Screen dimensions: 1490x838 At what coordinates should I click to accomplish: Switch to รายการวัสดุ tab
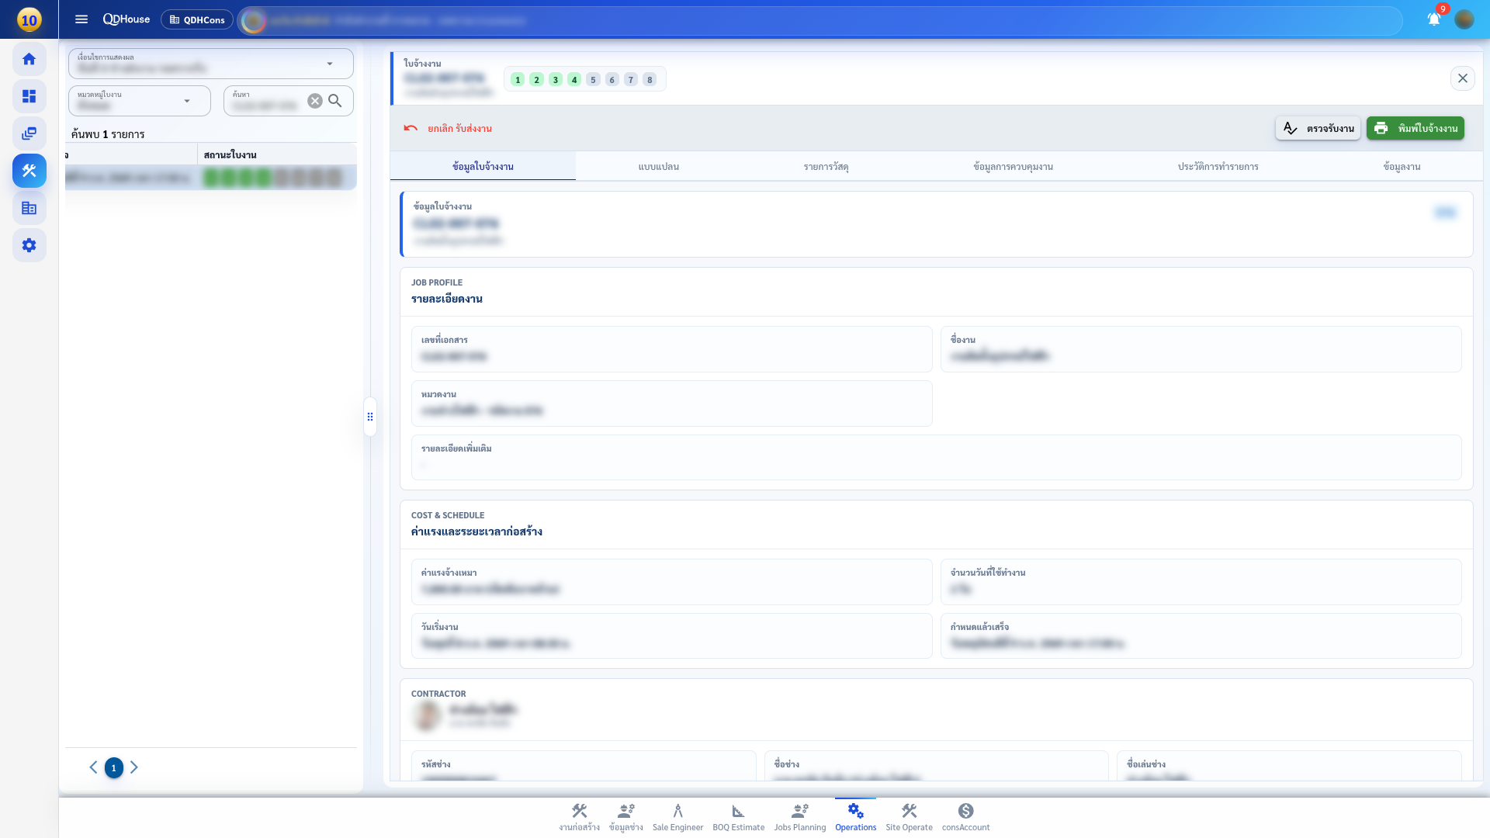(826, 166)
